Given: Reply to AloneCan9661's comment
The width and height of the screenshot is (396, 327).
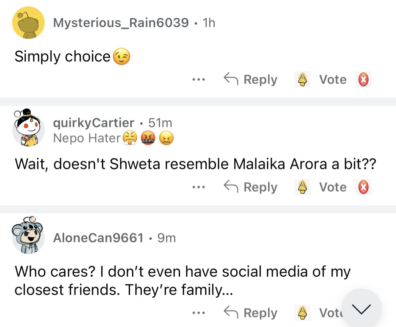Looking at the screenshot, I should 251,313.
